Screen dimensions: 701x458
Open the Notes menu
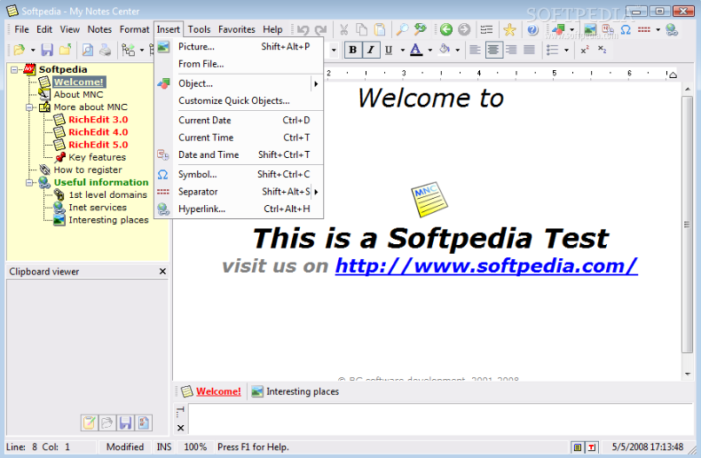coord(99,29)
